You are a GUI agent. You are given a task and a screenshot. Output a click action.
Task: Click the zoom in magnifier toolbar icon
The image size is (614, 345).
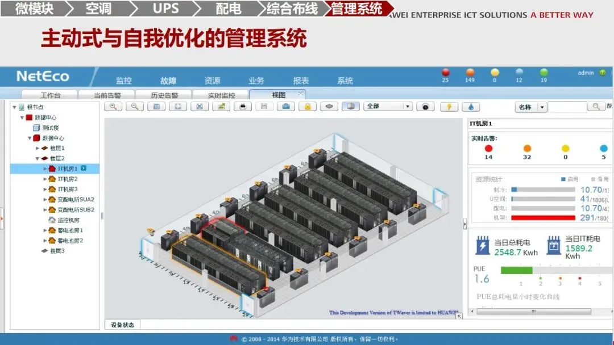coord(113,107)
